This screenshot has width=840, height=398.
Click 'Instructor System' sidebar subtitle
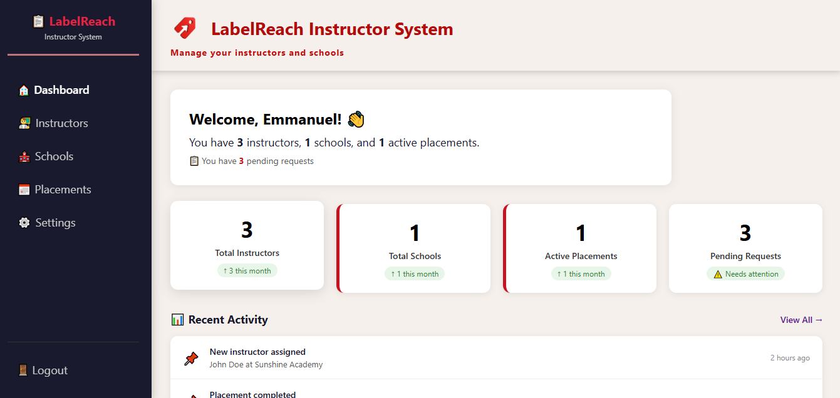[73, 37]
